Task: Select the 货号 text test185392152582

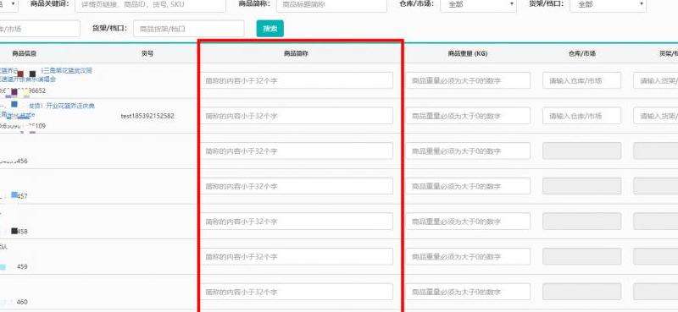Action: tap(147, 116)
